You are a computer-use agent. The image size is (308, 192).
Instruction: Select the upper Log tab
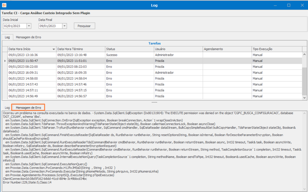[x=7, y=37]
